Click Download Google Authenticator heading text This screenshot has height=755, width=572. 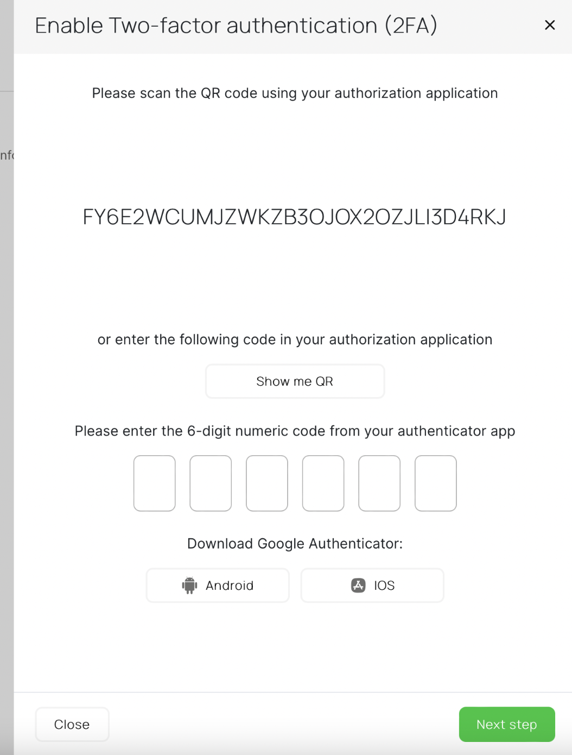tap(295, 543)
